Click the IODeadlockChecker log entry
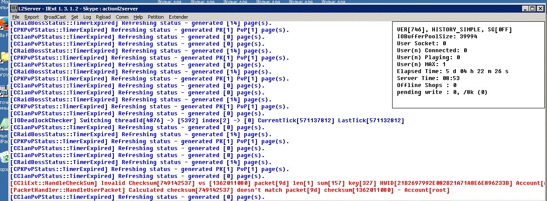547x201 pixels. click(x=207, y=121)
